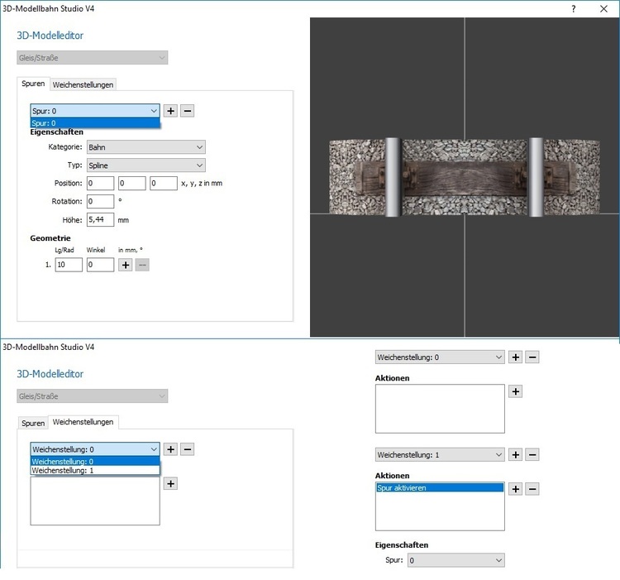Remove the Spur aktivieren action with minus
The image size is (620, 580).
532,489
